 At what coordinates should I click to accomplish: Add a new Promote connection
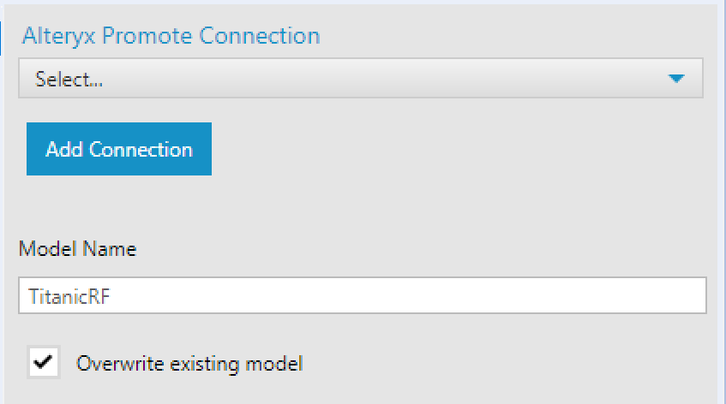pos(119,150)
